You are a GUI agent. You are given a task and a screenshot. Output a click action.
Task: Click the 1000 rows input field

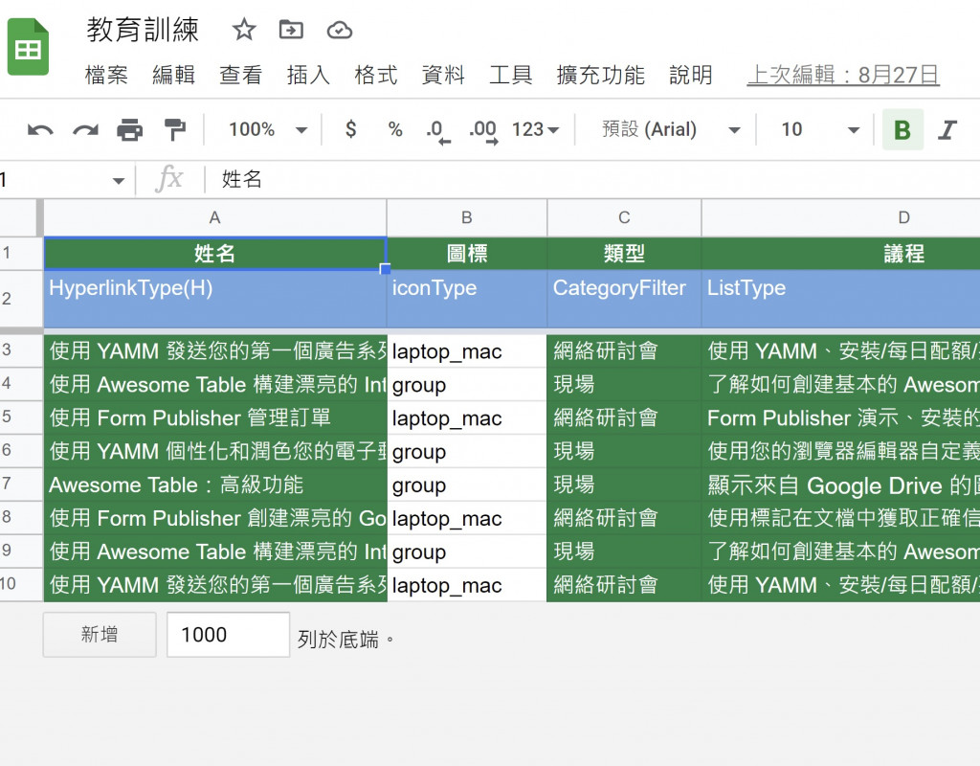[x=228, y=635]
